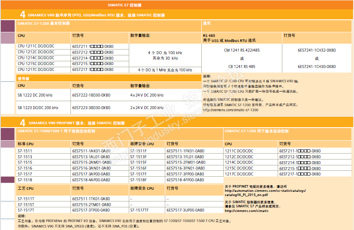Click order number 6ES7515-2FM01-0AB0
This screenshot has height=230, width=354.
186,162
